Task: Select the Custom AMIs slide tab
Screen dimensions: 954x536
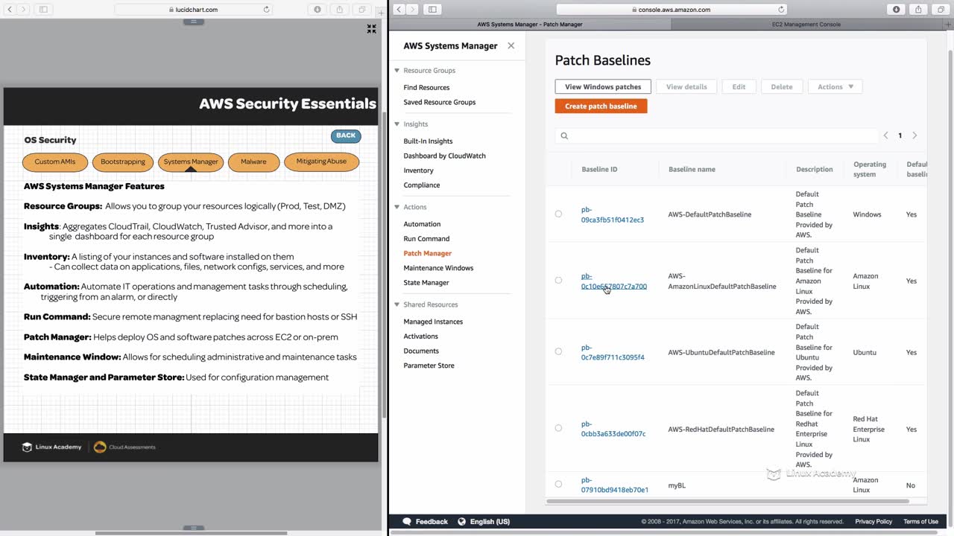Action: [x=55, y=162]
